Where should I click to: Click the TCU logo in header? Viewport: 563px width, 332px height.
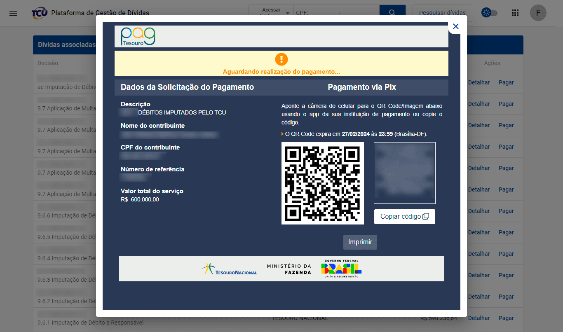[x=40, y=13]
